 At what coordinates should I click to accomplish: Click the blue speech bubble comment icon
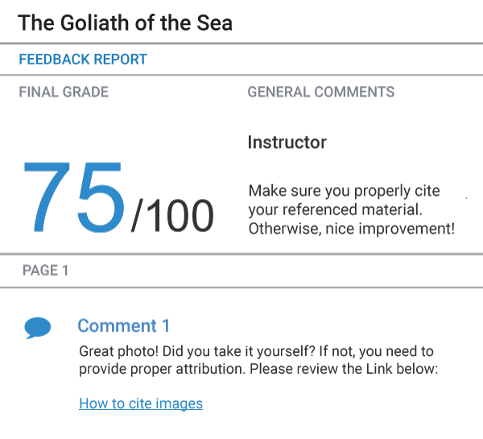(x=38, y=328)
